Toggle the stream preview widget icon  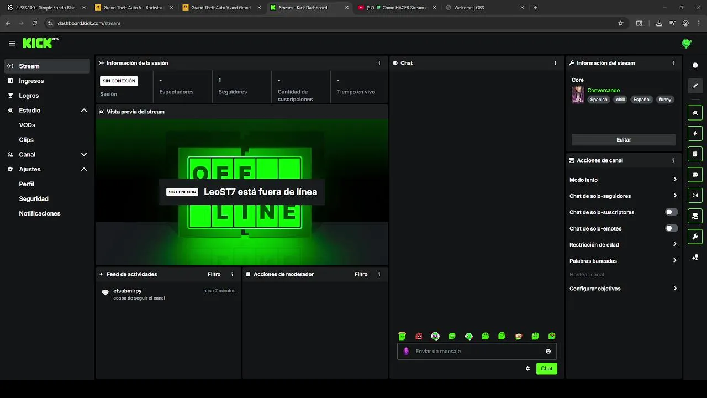pyautogui.click(x=695, y=113)
